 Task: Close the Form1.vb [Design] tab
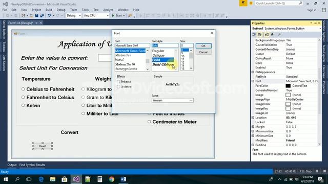(41, 23)
